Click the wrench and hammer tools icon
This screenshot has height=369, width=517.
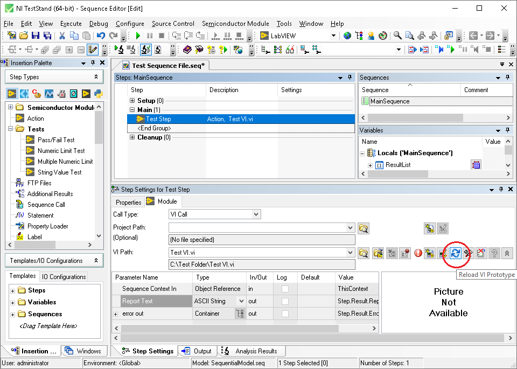pyautogui.click(x=468, y=253)
